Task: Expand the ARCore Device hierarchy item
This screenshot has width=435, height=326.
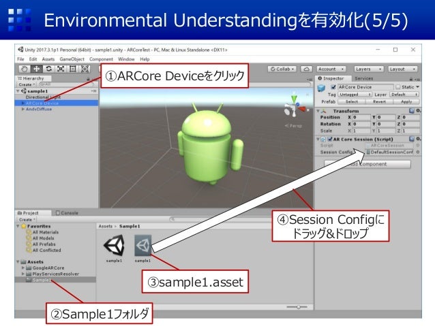Action: (23, 103)
